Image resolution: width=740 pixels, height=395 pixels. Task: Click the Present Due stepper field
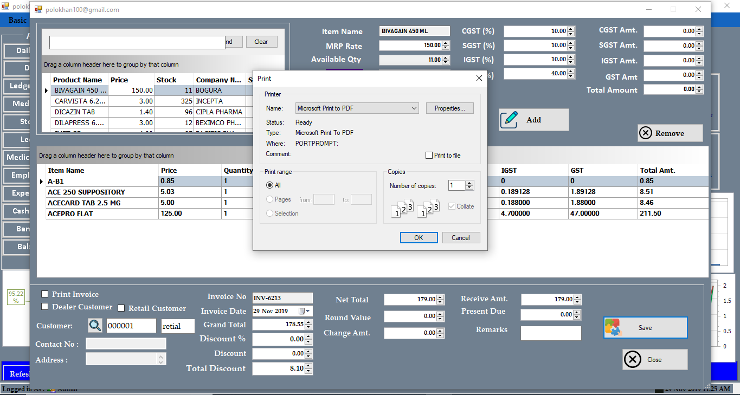click(551, 315)
